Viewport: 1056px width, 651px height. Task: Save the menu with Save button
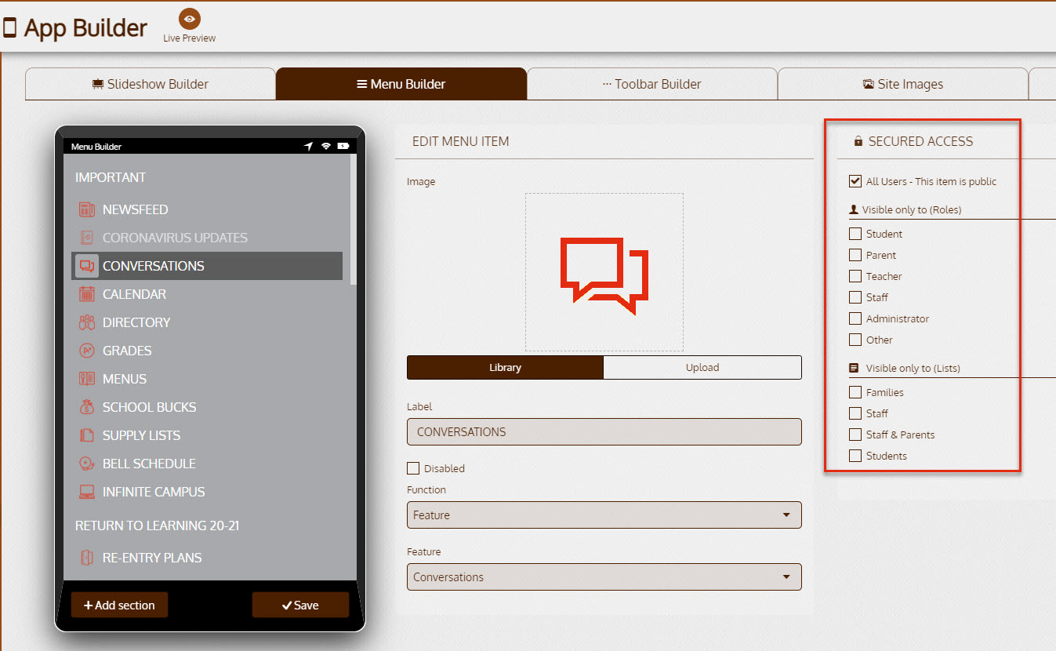(x=300, y=605)
